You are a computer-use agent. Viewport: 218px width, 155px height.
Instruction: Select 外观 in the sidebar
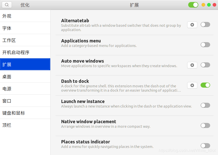(x=25, y=16)
